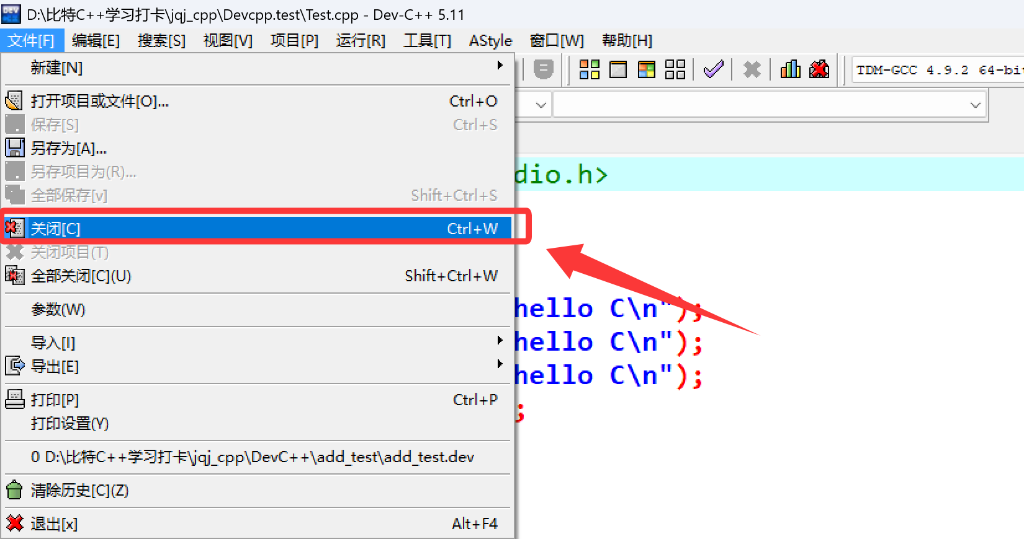The height and width of the screenshot is (539, 1024).
Task: Open the 文件[F] menu
Action: tap(31, 41)
